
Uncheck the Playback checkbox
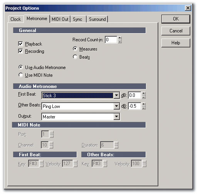(x=20, y=44)
